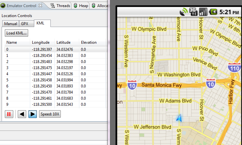The width and height of the screenshot is (242, 145).
Task: Select waypoint row named 2
Action: tap(55, 62)
